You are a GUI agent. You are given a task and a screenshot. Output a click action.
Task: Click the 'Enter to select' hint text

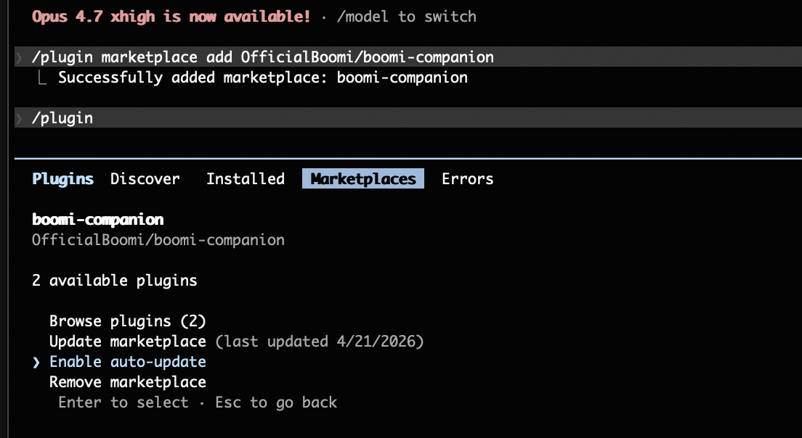point(123,402)
